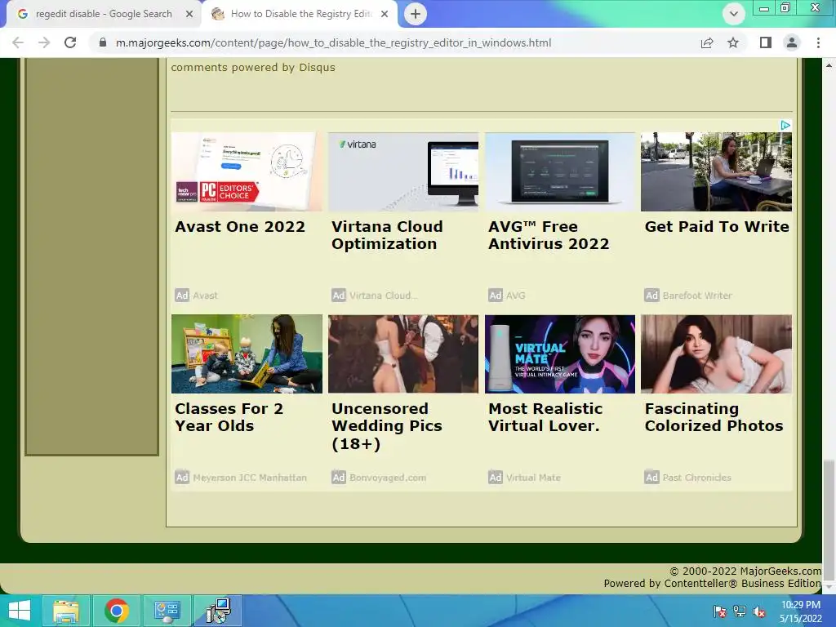Click the Ad badge next to Past Chronicles

click(x=651, y=477)
